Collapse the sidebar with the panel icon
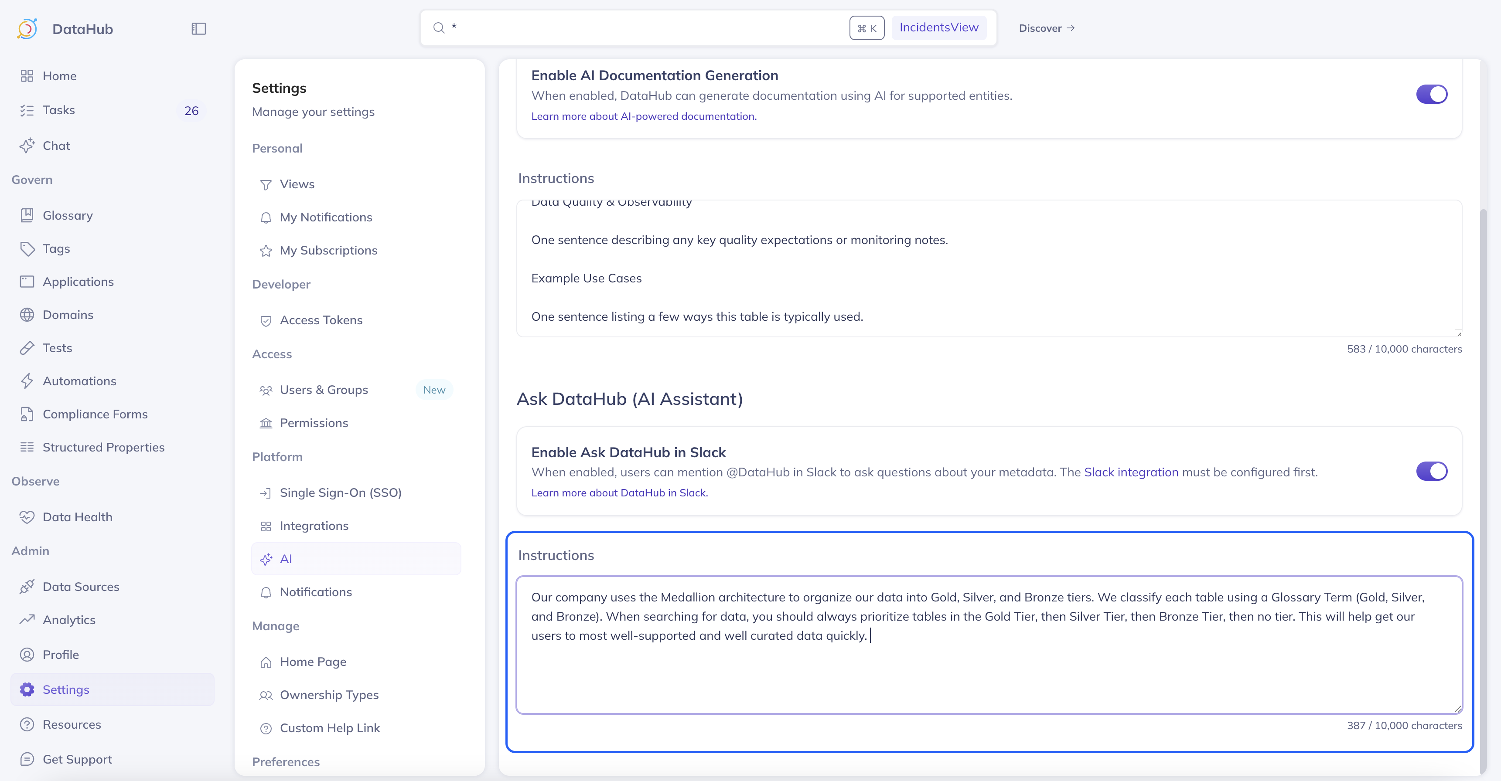Image resolution: width=1501 pixels, height=781 pixels. [x=199, y=28]
